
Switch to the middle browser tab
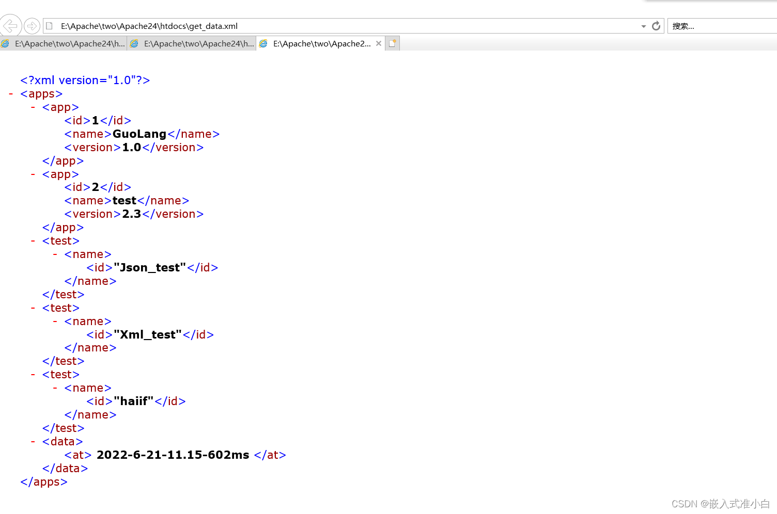(192, 44)
